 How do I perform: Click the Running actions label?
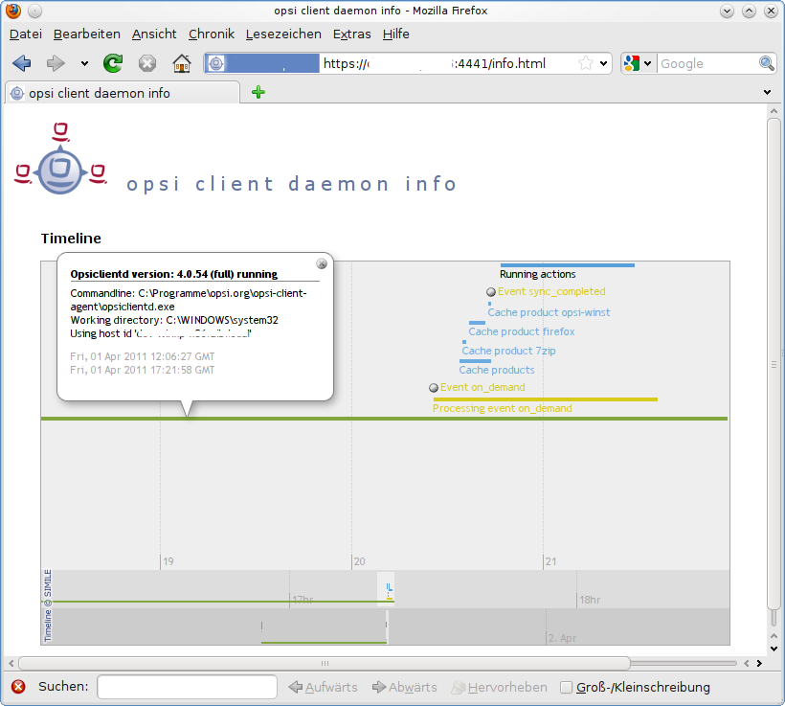click(538, 274)
